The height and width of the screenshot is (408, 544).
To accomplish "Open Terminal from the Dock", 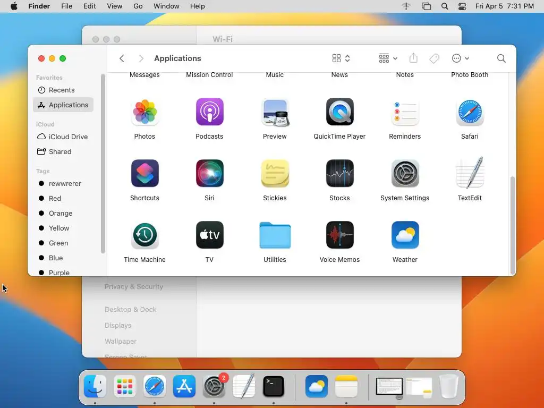I will pos(274,386).
